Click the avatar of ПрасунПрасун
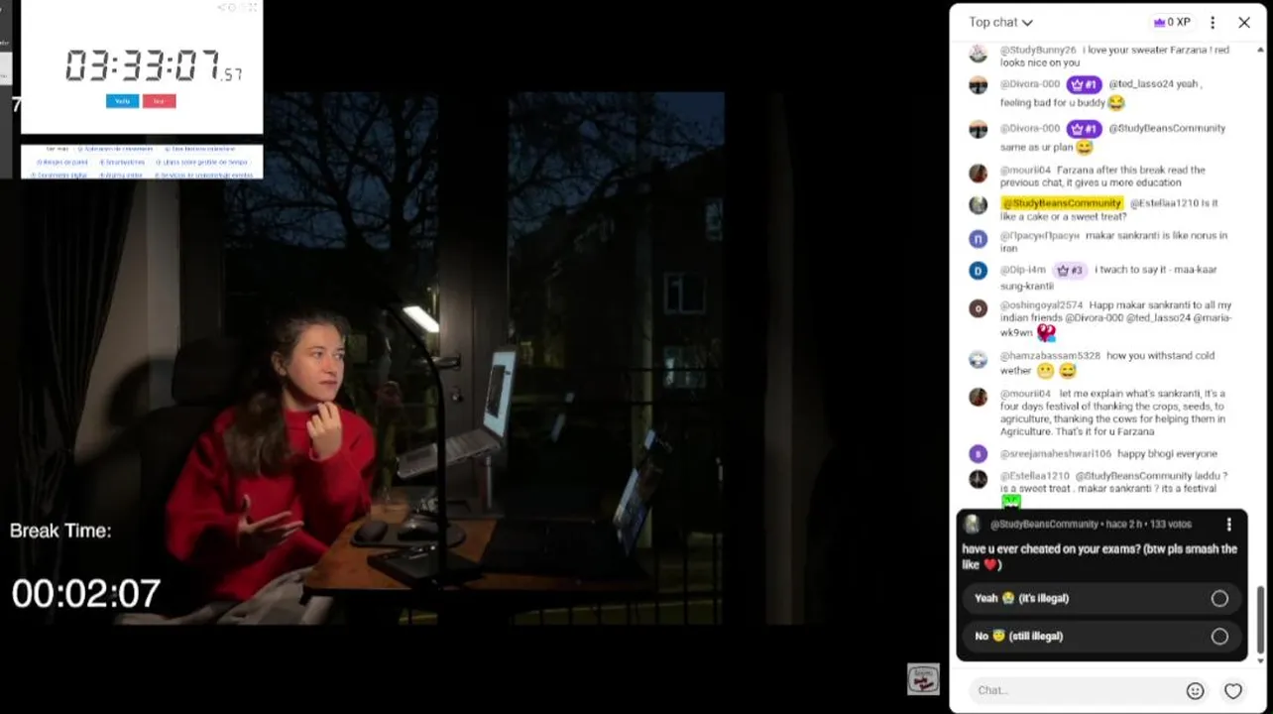 pyautogui.click(x=978, y=239)
